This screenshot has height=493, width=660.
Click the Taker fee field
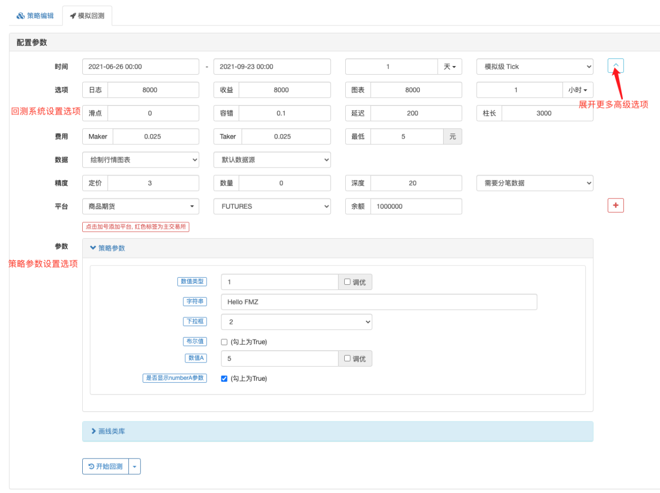[x=286, y=137]
